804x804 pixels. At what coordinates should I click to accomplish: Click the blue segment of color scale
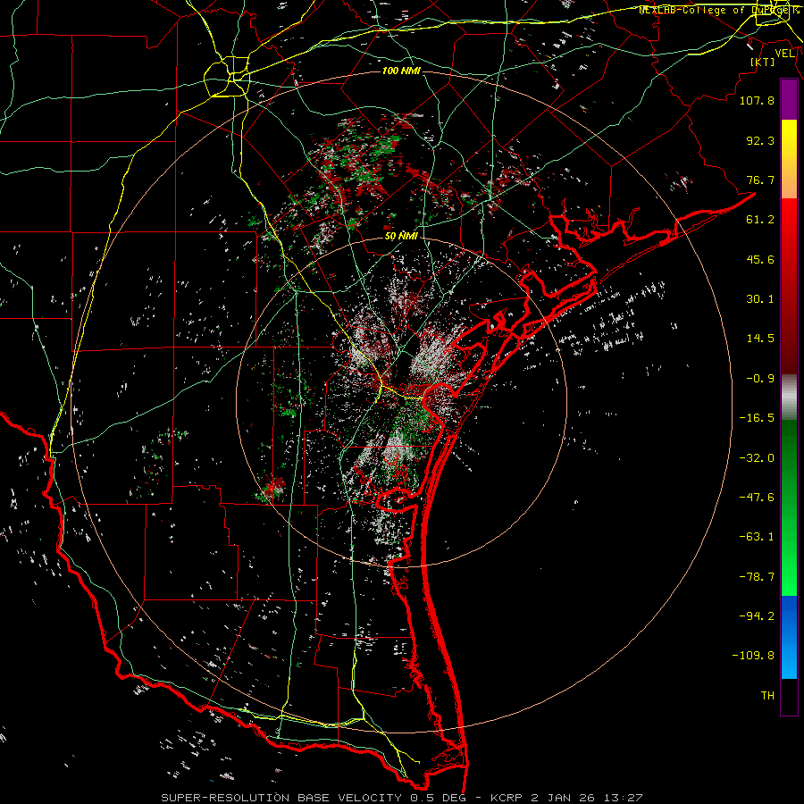[789, 637]
